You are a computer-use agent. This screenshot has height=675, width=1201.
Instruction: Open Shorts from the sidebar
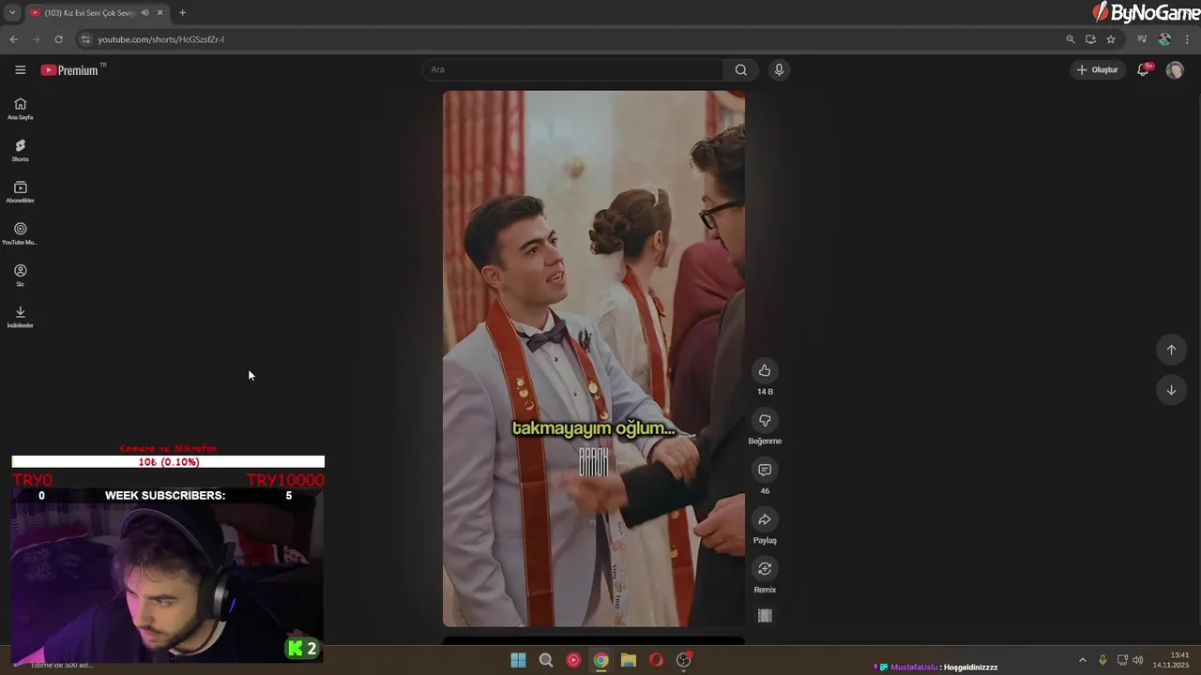(20, 150)
